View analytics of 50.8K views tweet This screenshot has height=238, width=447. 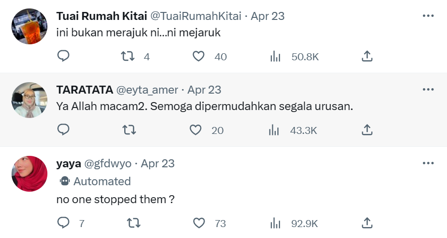(275, 56)
